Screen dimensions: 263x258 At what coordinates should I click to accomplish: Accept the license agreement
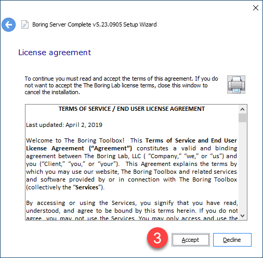click(191, 240)
